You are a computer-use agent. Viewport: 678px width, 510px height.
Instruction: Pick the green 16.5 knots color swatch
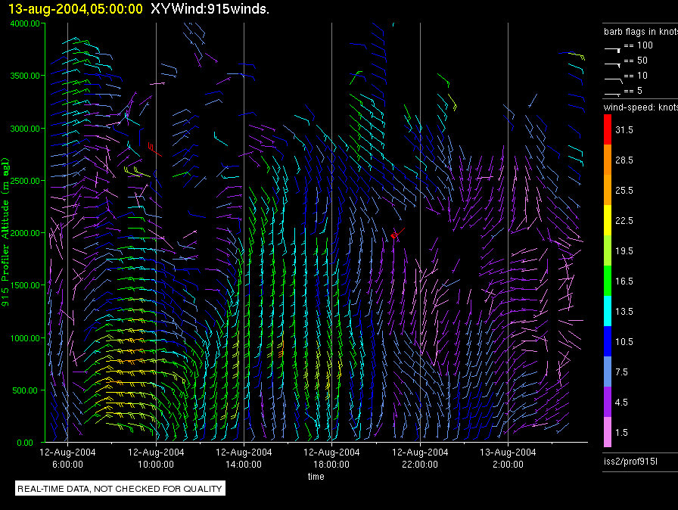(x=607, y=281)
